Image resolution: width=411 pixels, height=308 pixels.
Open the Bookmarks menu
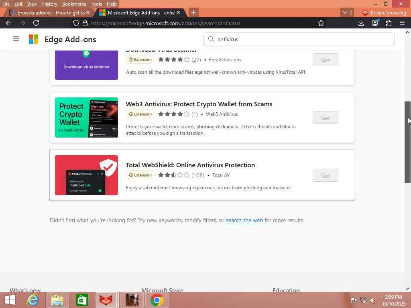pyautogui.click(x=74, y=4)
